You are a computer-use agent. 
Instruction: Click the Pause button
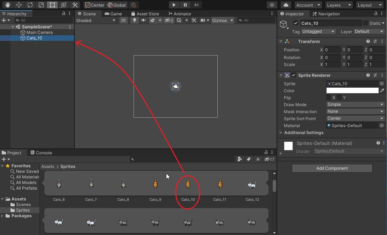pyautogui.click(x=185, y=5)
